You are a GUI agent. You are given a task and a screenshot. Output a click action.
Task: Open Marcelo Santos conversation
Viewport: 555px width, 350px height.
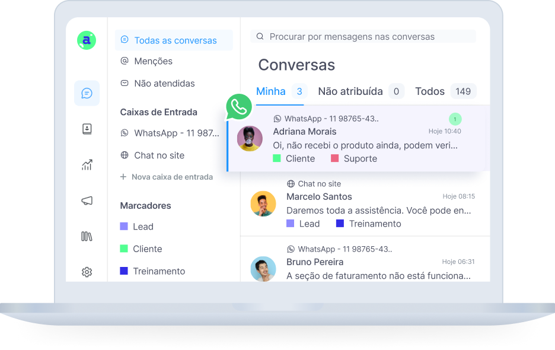tap(365, 203)
